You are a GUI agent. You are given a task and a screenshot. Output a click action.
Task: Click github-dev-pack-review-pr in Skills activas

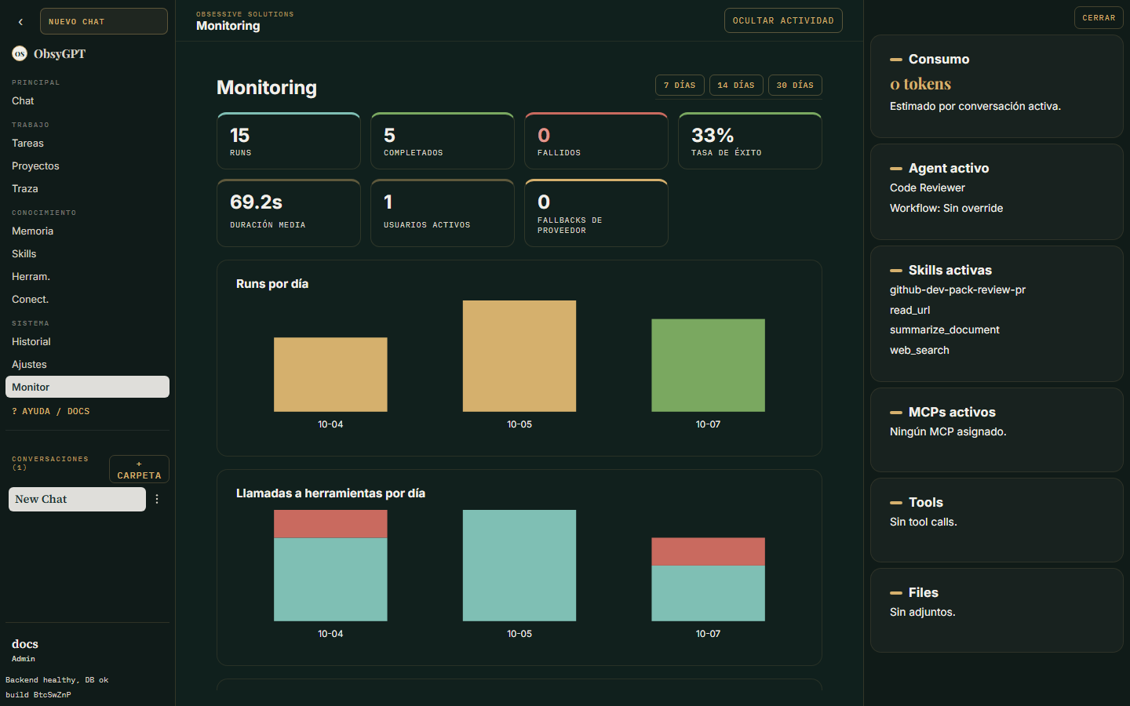tap(957, 290)
